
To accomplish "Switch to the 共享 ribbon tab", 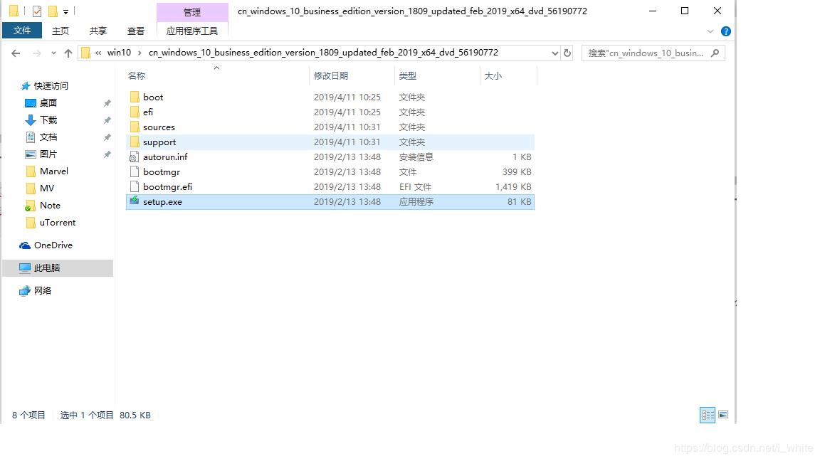I will [98, 31].
